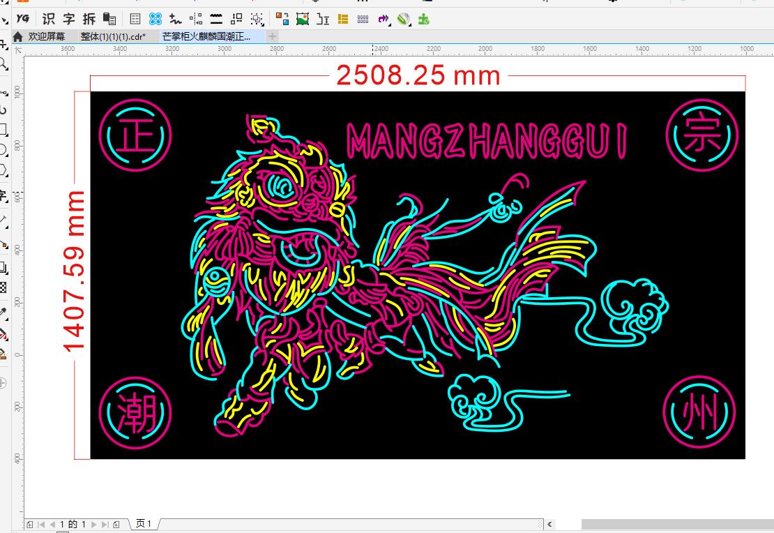The image size is (774, 533).
Task: Go to the last page arrow
Action: click(105, 524)
